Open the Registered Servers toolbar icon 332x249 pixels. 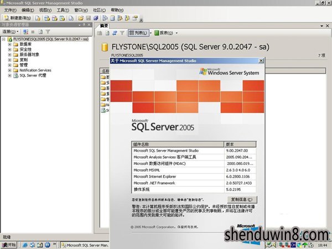(105, 18)
